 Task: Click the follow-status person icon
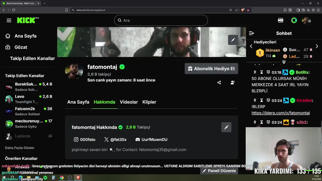click(233, 82)
